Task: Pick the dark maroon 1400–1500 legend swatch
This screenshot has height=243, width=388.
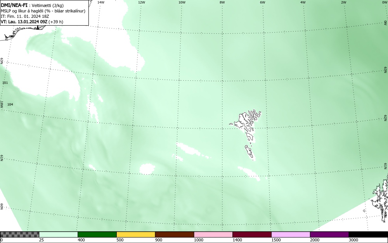Action: click(252, 234)
